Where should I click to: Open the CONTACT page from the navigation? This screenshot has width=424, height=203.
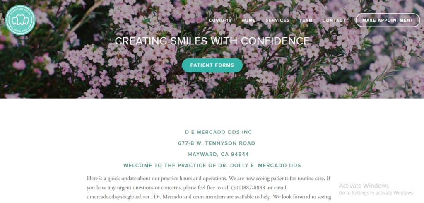(x=334, y=20)
